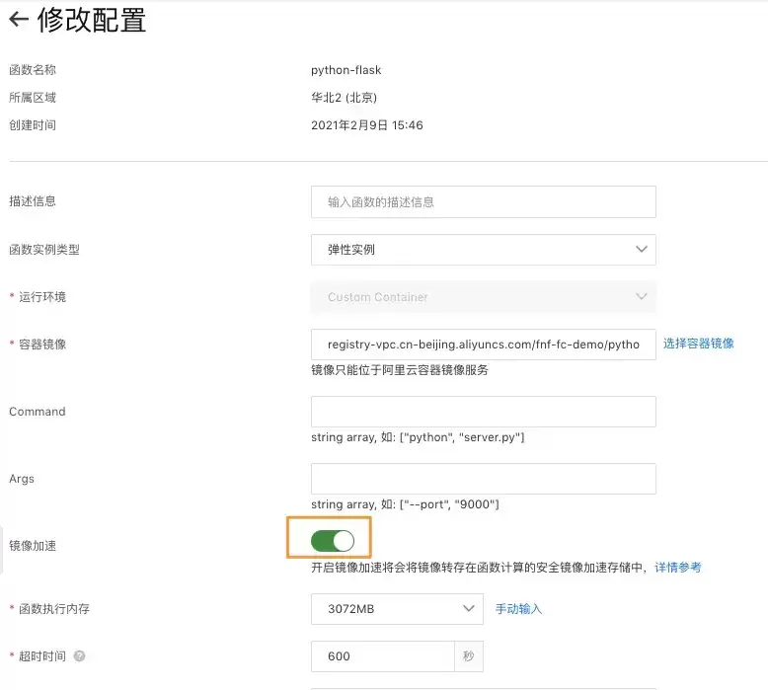768x690 pixels.
Task: Focus the 描述信息 input field
Action: coord(484,201)
